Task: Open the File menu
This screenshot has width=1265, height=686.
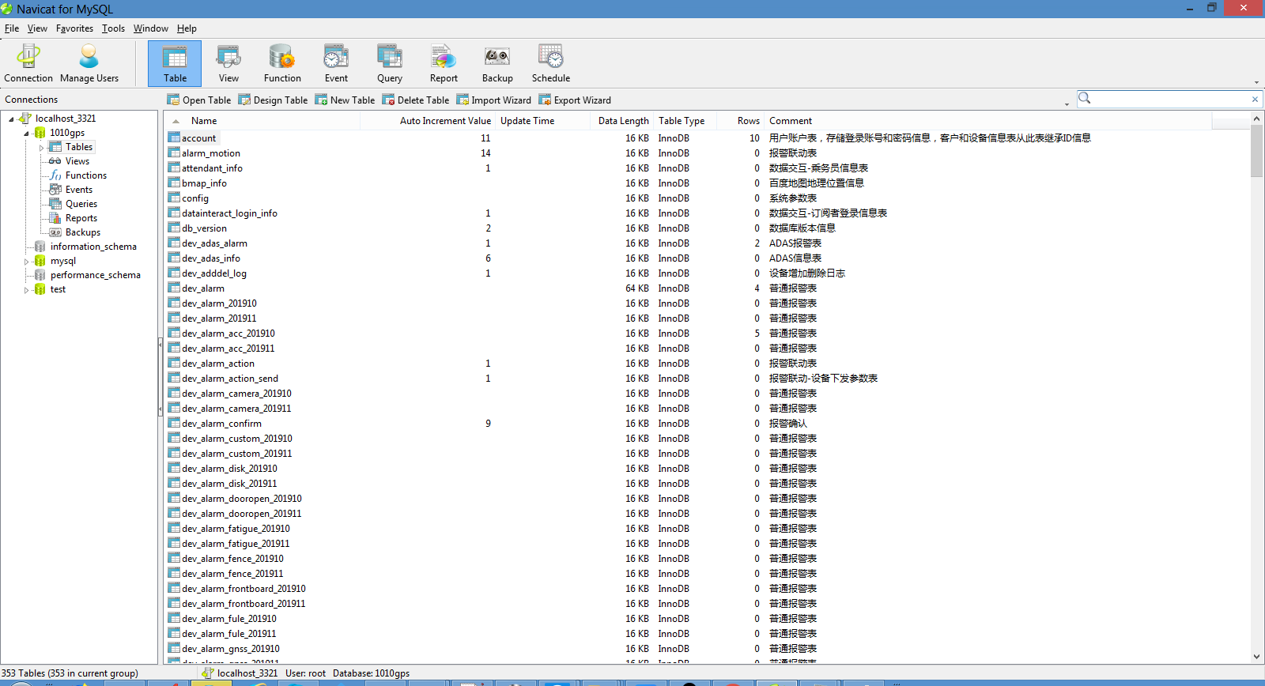Action: click(12, 28)
